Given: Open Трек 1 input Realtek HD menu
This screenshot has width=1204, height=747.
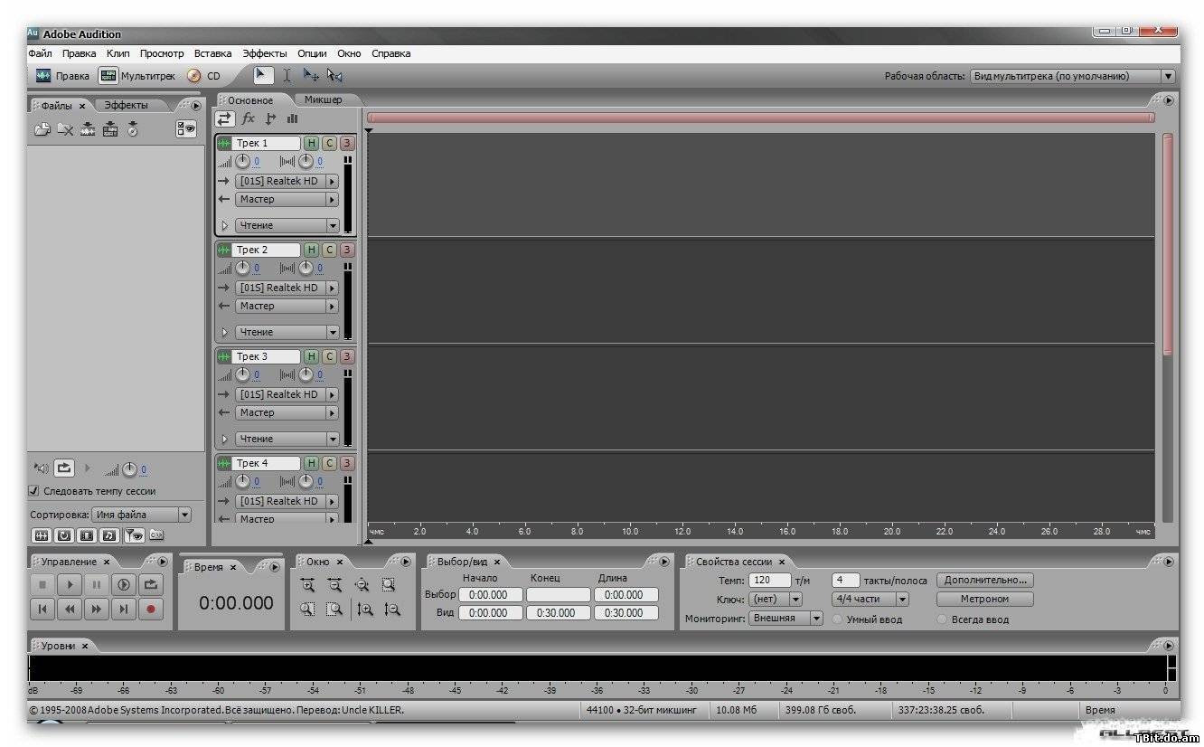Looking at the screenshot, I should (x=287, y=181).
